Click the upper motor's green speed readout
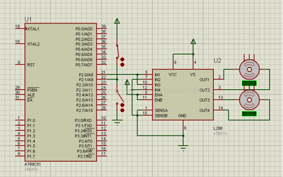The width and height of the screenshot is (283, 177). click(x=249, y=83)
